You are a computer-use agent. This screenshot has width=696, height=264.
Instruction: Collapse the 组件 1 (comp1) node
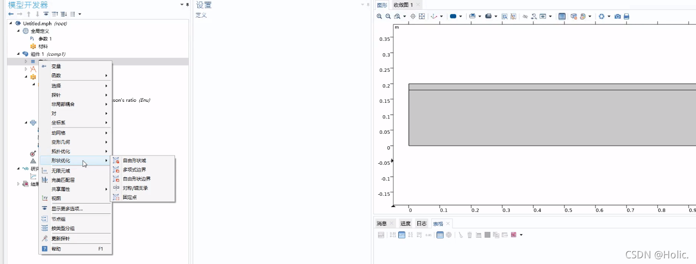pos(19,54)
